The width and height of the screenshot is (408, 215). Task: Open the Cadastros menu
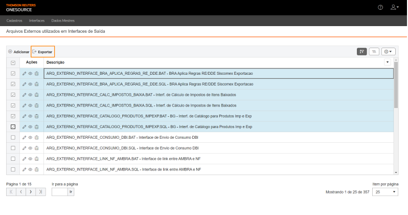[14, 20]
